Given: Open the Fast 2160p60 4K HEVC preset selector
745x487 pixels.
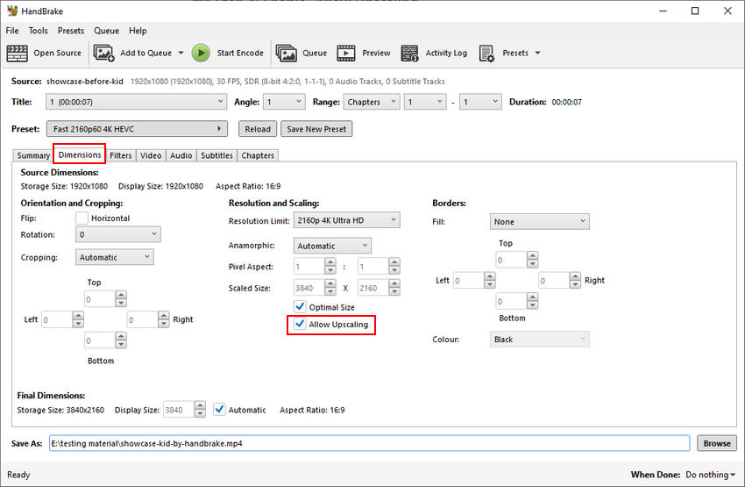Looking at the screenshot, I should tap(137, 129).
